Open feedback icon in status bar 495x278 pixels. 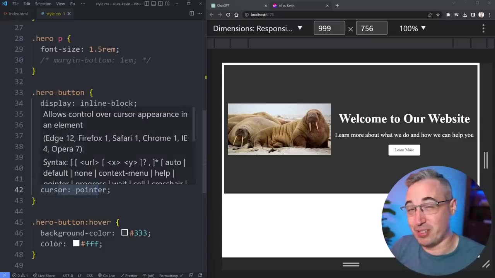pos(191,275)
